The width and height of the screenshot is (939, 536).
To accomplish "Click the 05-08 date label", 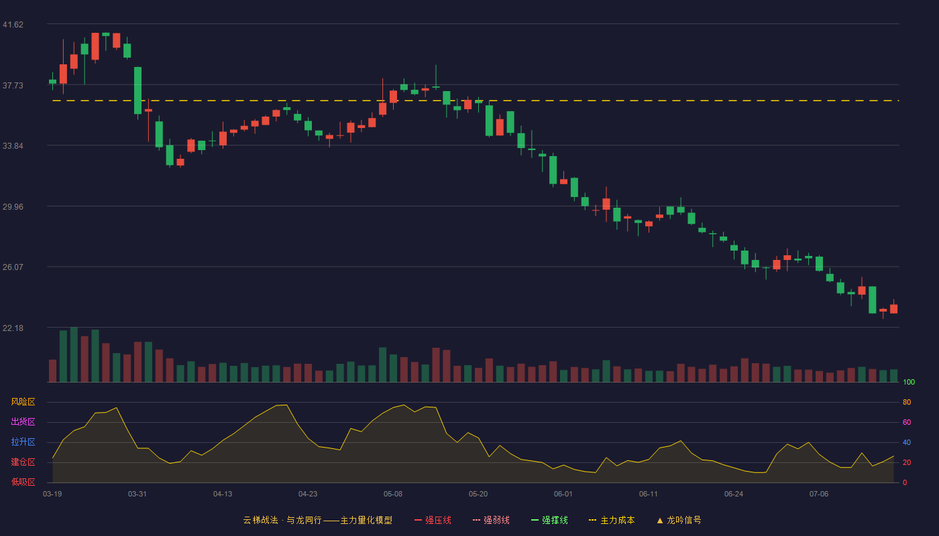I will pyautogui.click(x=393, y=494).
